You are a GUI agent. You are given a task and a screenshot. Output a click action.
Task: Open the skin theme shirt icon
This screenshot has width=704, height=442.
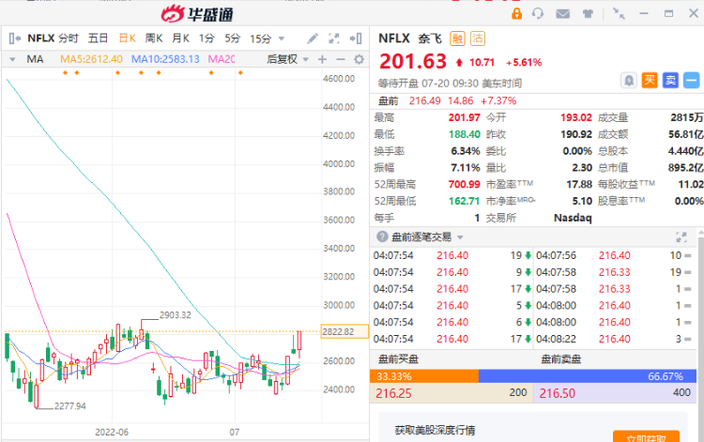[x=588, y=14]
